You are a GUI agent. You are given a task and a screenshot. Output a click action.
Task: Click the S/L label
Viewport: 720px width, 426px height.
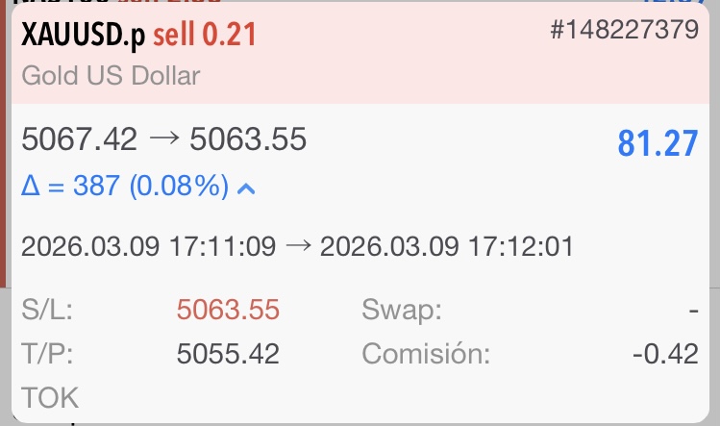(x=47, y=310)
